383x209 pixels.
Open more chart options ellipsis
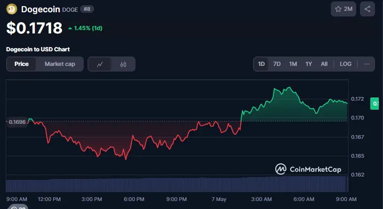(367, 64)
